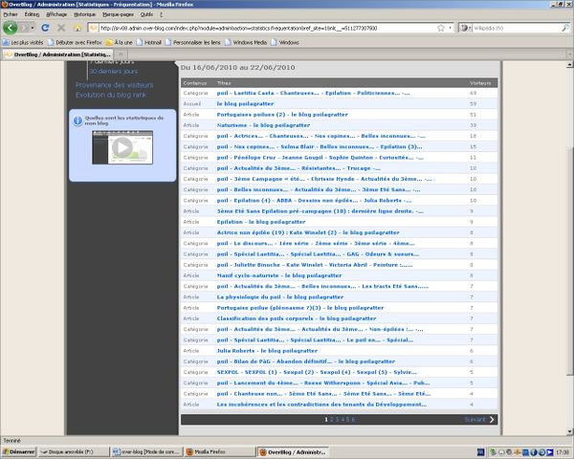Click the info icon beside statistiques question
The height and width of the screenshot is (459, 574).
tap(77, 120)
